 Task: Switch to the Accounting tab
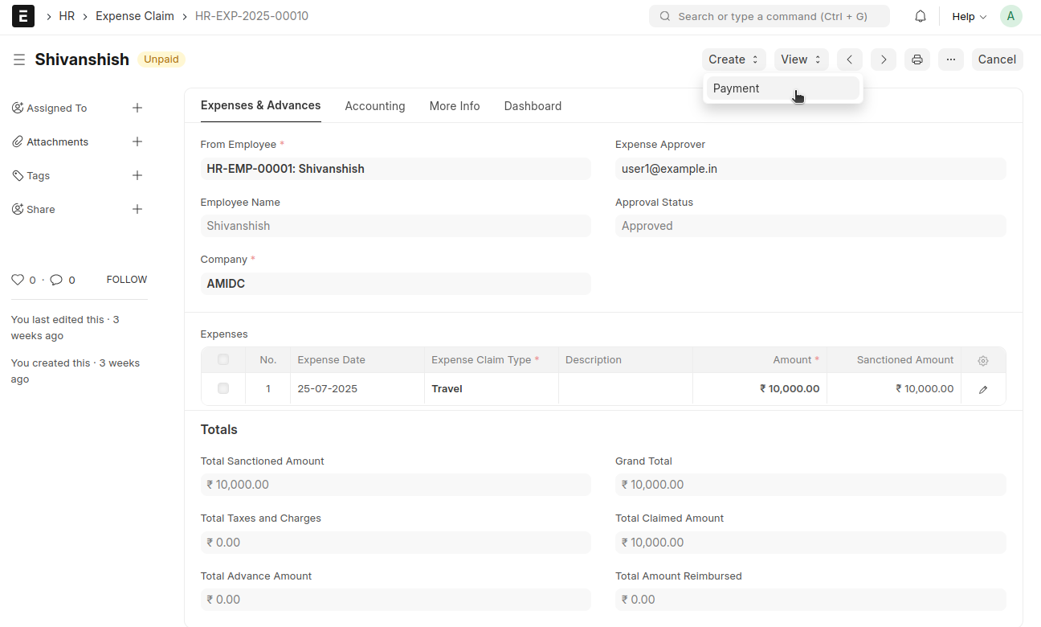(x=375, y=106)
